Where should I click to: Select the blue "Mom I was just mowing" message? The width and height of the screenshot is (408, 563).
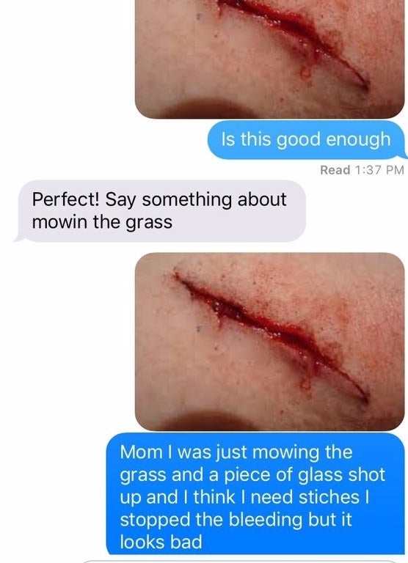pyautogui.click(x=255, y=494)
